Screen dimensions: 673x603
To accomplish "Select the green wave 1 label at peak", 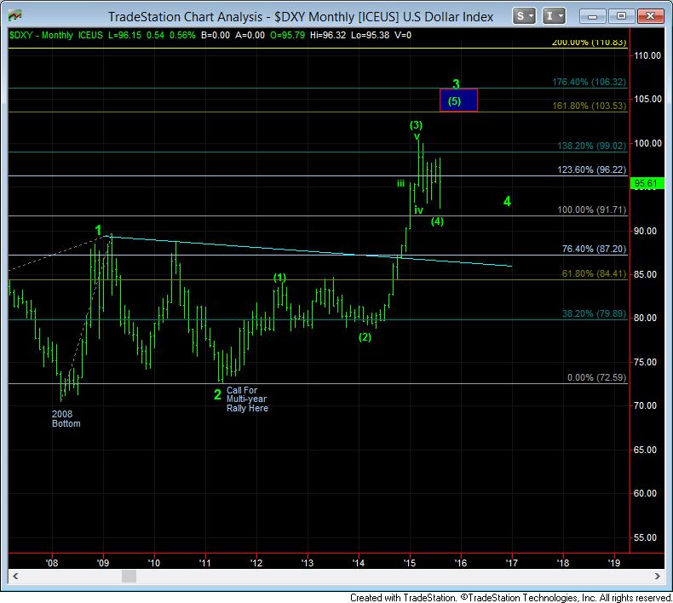I will pyautogui.click(x=99, y=230).
